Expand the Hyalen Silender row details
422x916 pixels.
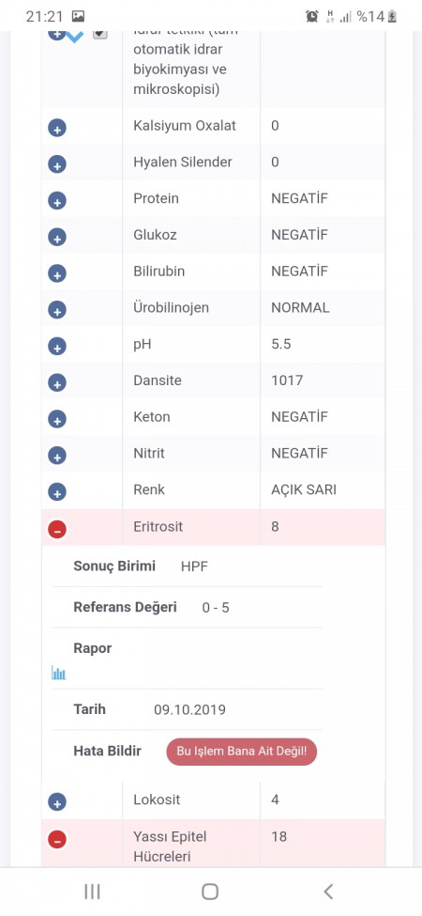(x=57, y=164)
